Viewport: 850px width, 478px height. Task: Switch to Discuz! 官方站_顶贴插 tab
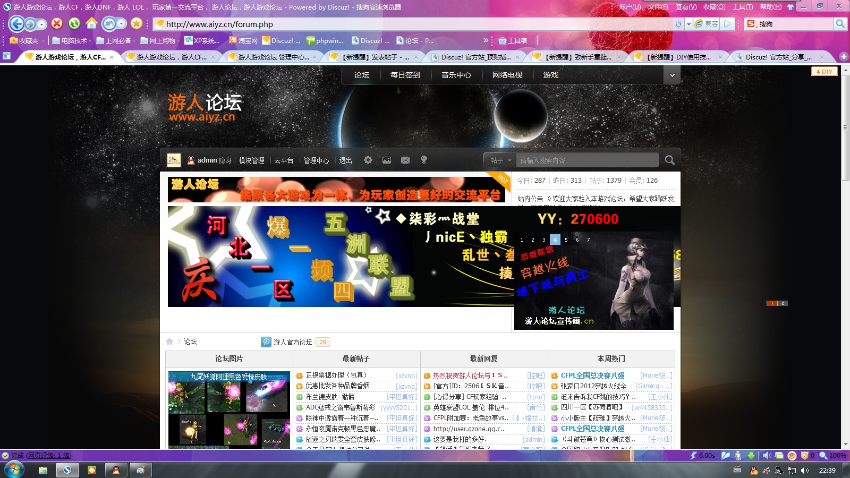475,57
